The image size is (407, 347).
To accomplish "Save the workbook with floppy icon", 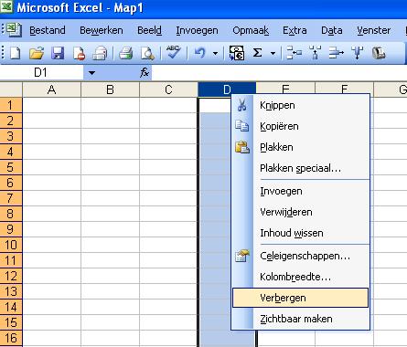I will [x=58, y=54].
